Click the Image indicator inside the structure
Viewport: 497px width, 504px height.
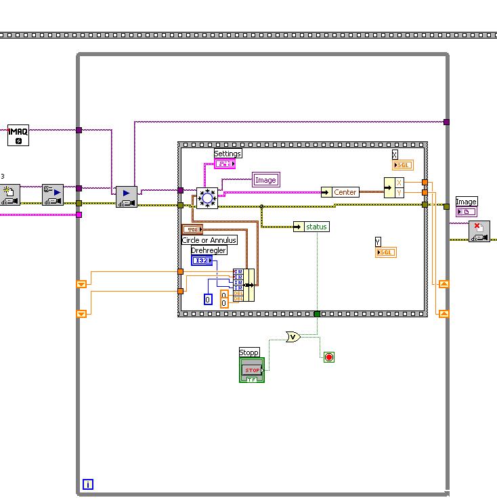point(265,180)
